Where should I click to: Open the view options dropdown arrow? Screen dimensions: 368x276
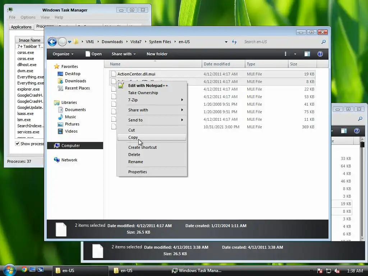coord(295,54)
